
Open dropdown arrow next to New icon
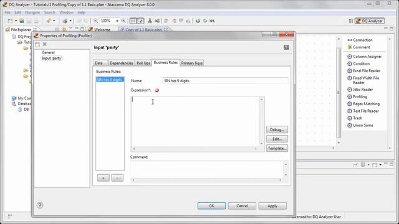[x=16, y=21]
